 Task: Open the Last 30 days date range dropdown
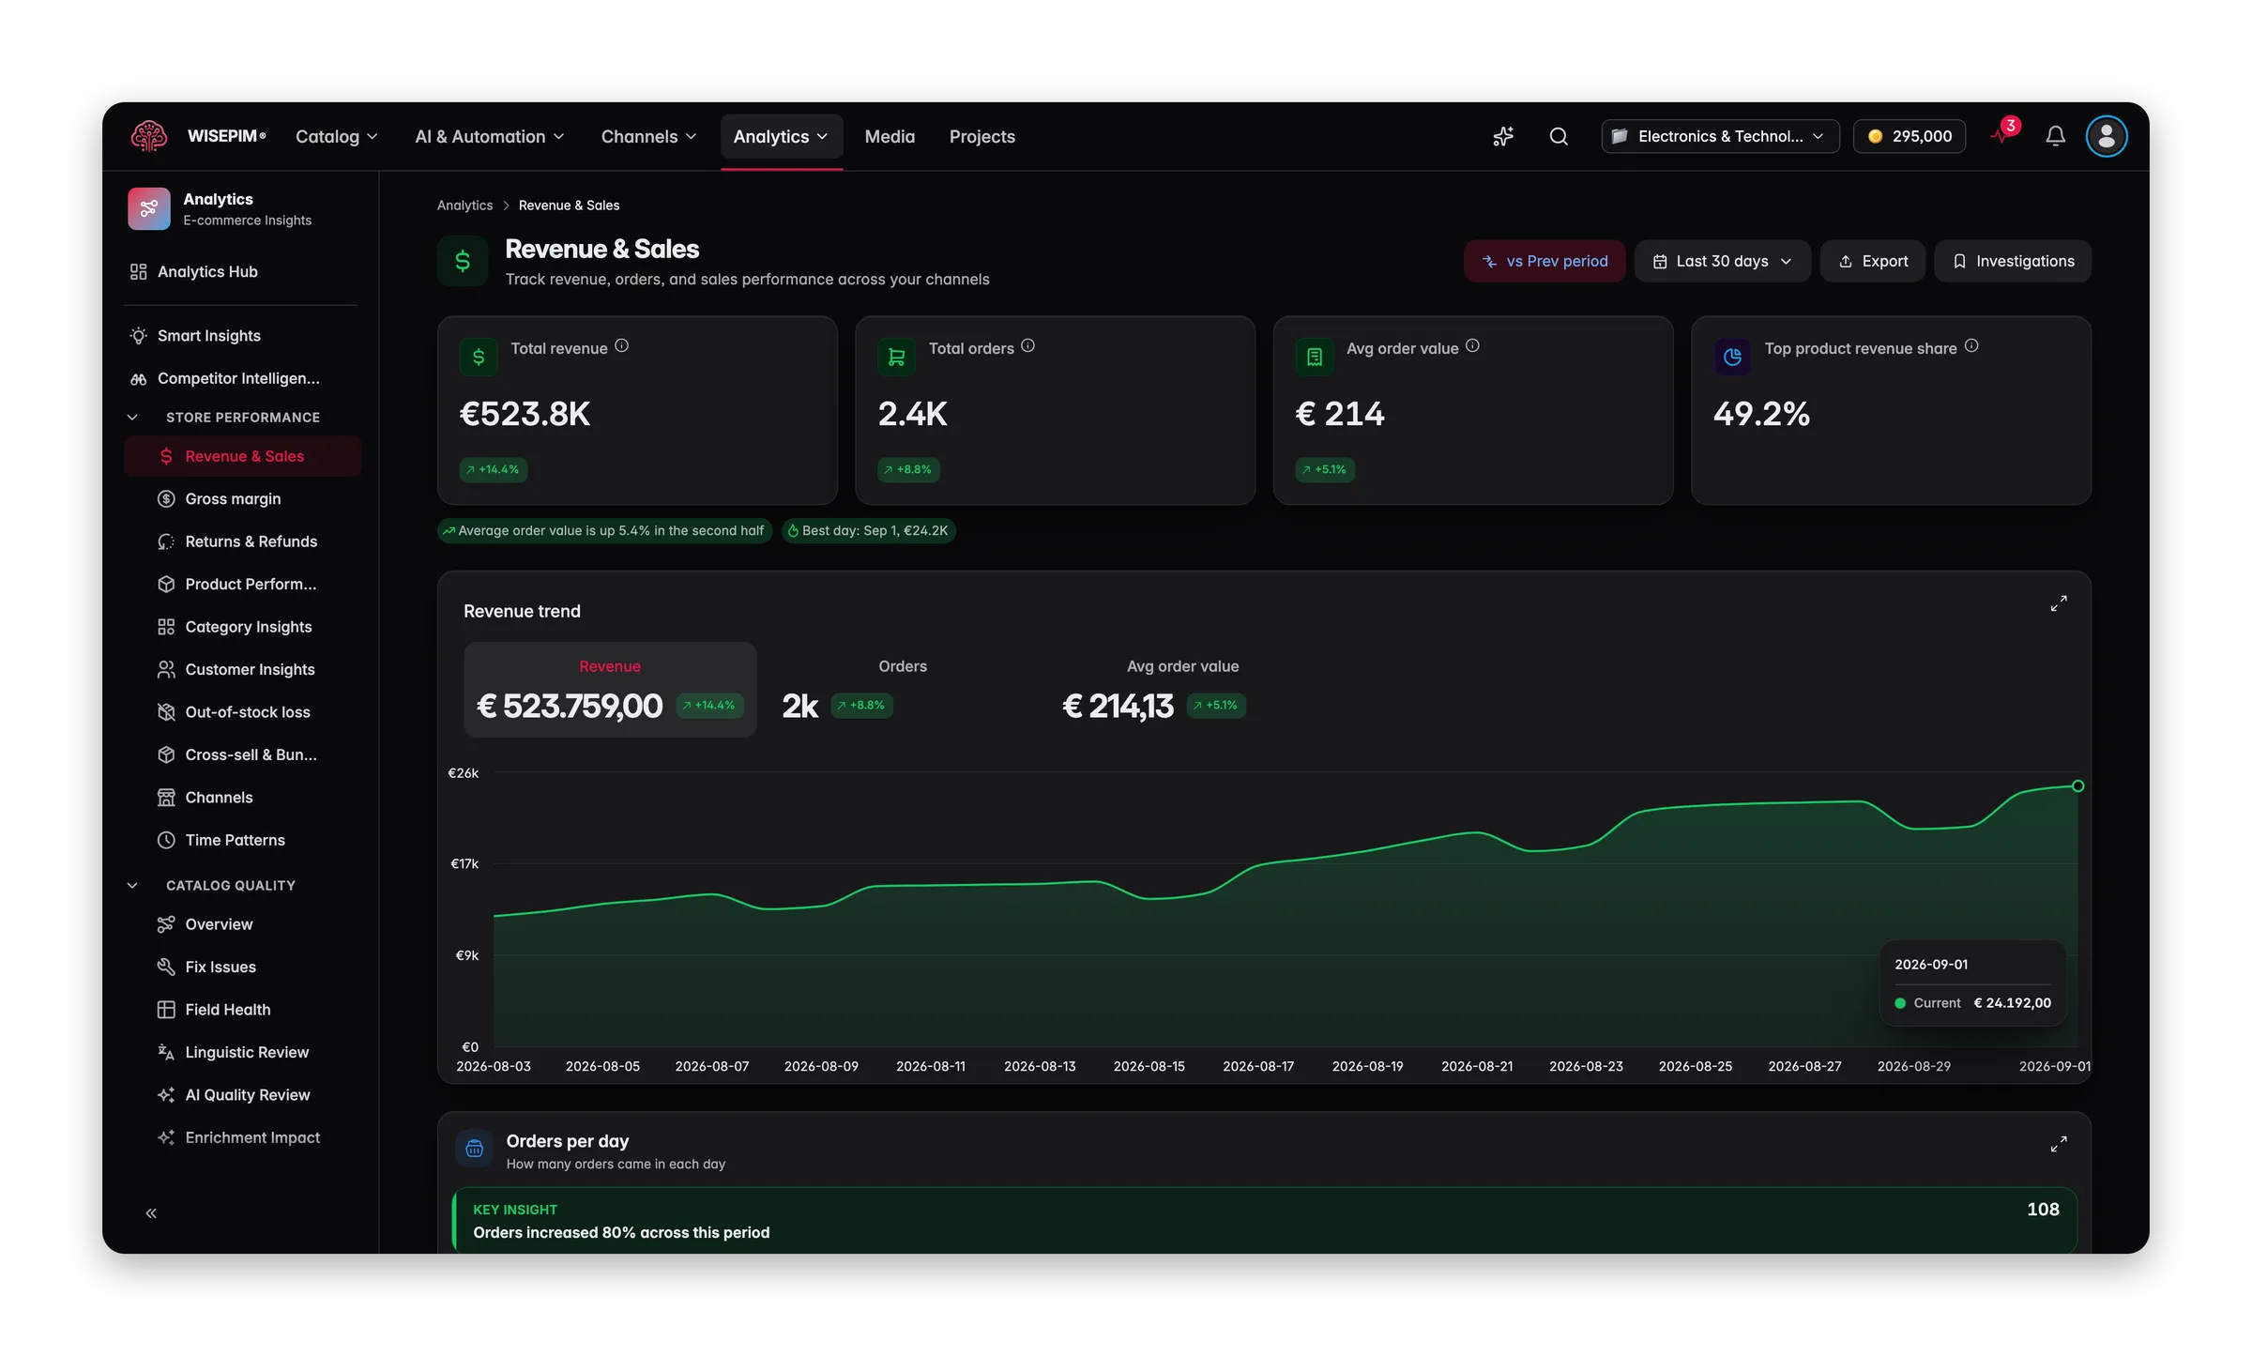coord(1722,261)
